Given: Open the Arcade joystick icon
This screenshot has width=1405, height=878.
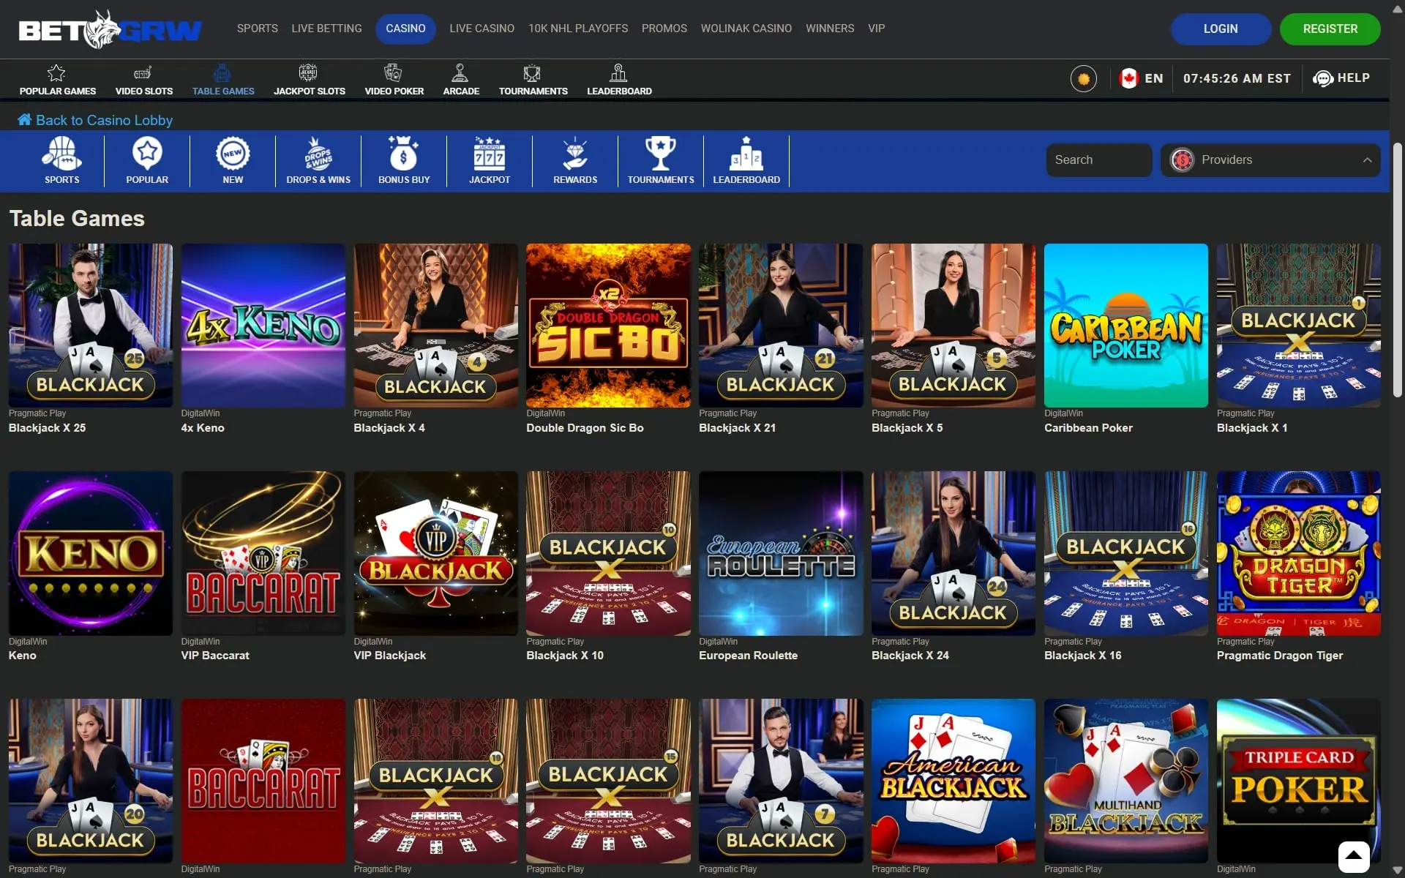Looking at the screenshot, I should tap(460, 73).
